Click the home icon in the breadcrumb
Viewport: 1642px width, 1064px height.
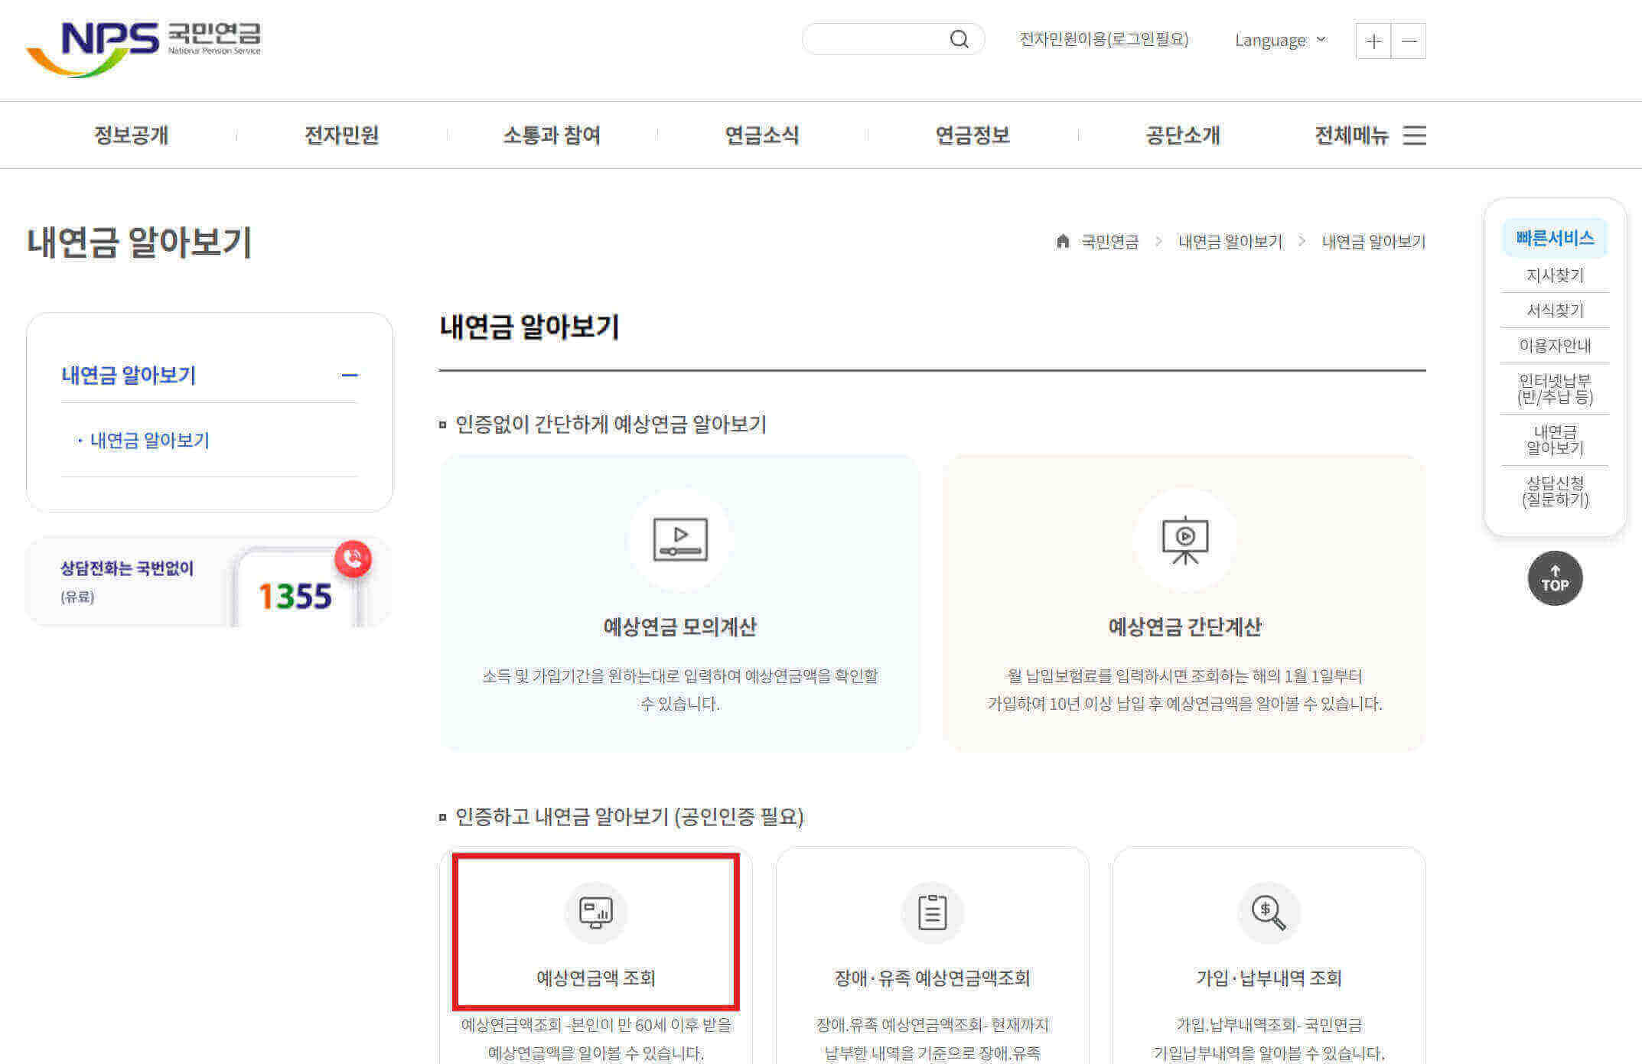tap(1063, 242)
